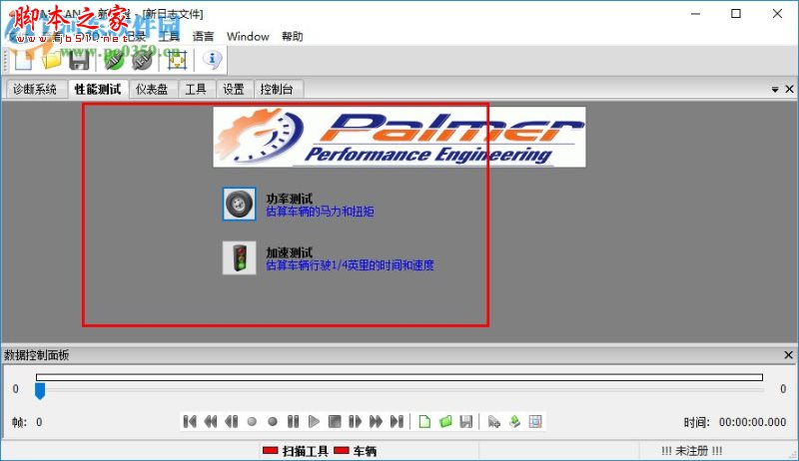
Task: Connect to vehicle with the green plug icon
Action: pos(114,61)
